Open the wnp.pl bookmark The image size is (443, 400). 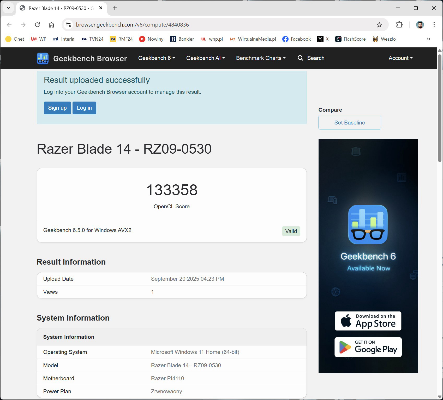pos(212,39)
